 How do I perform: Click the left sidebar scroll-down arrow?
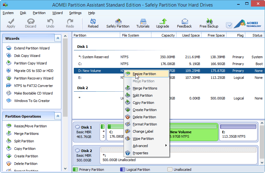(x=65, y=168)
